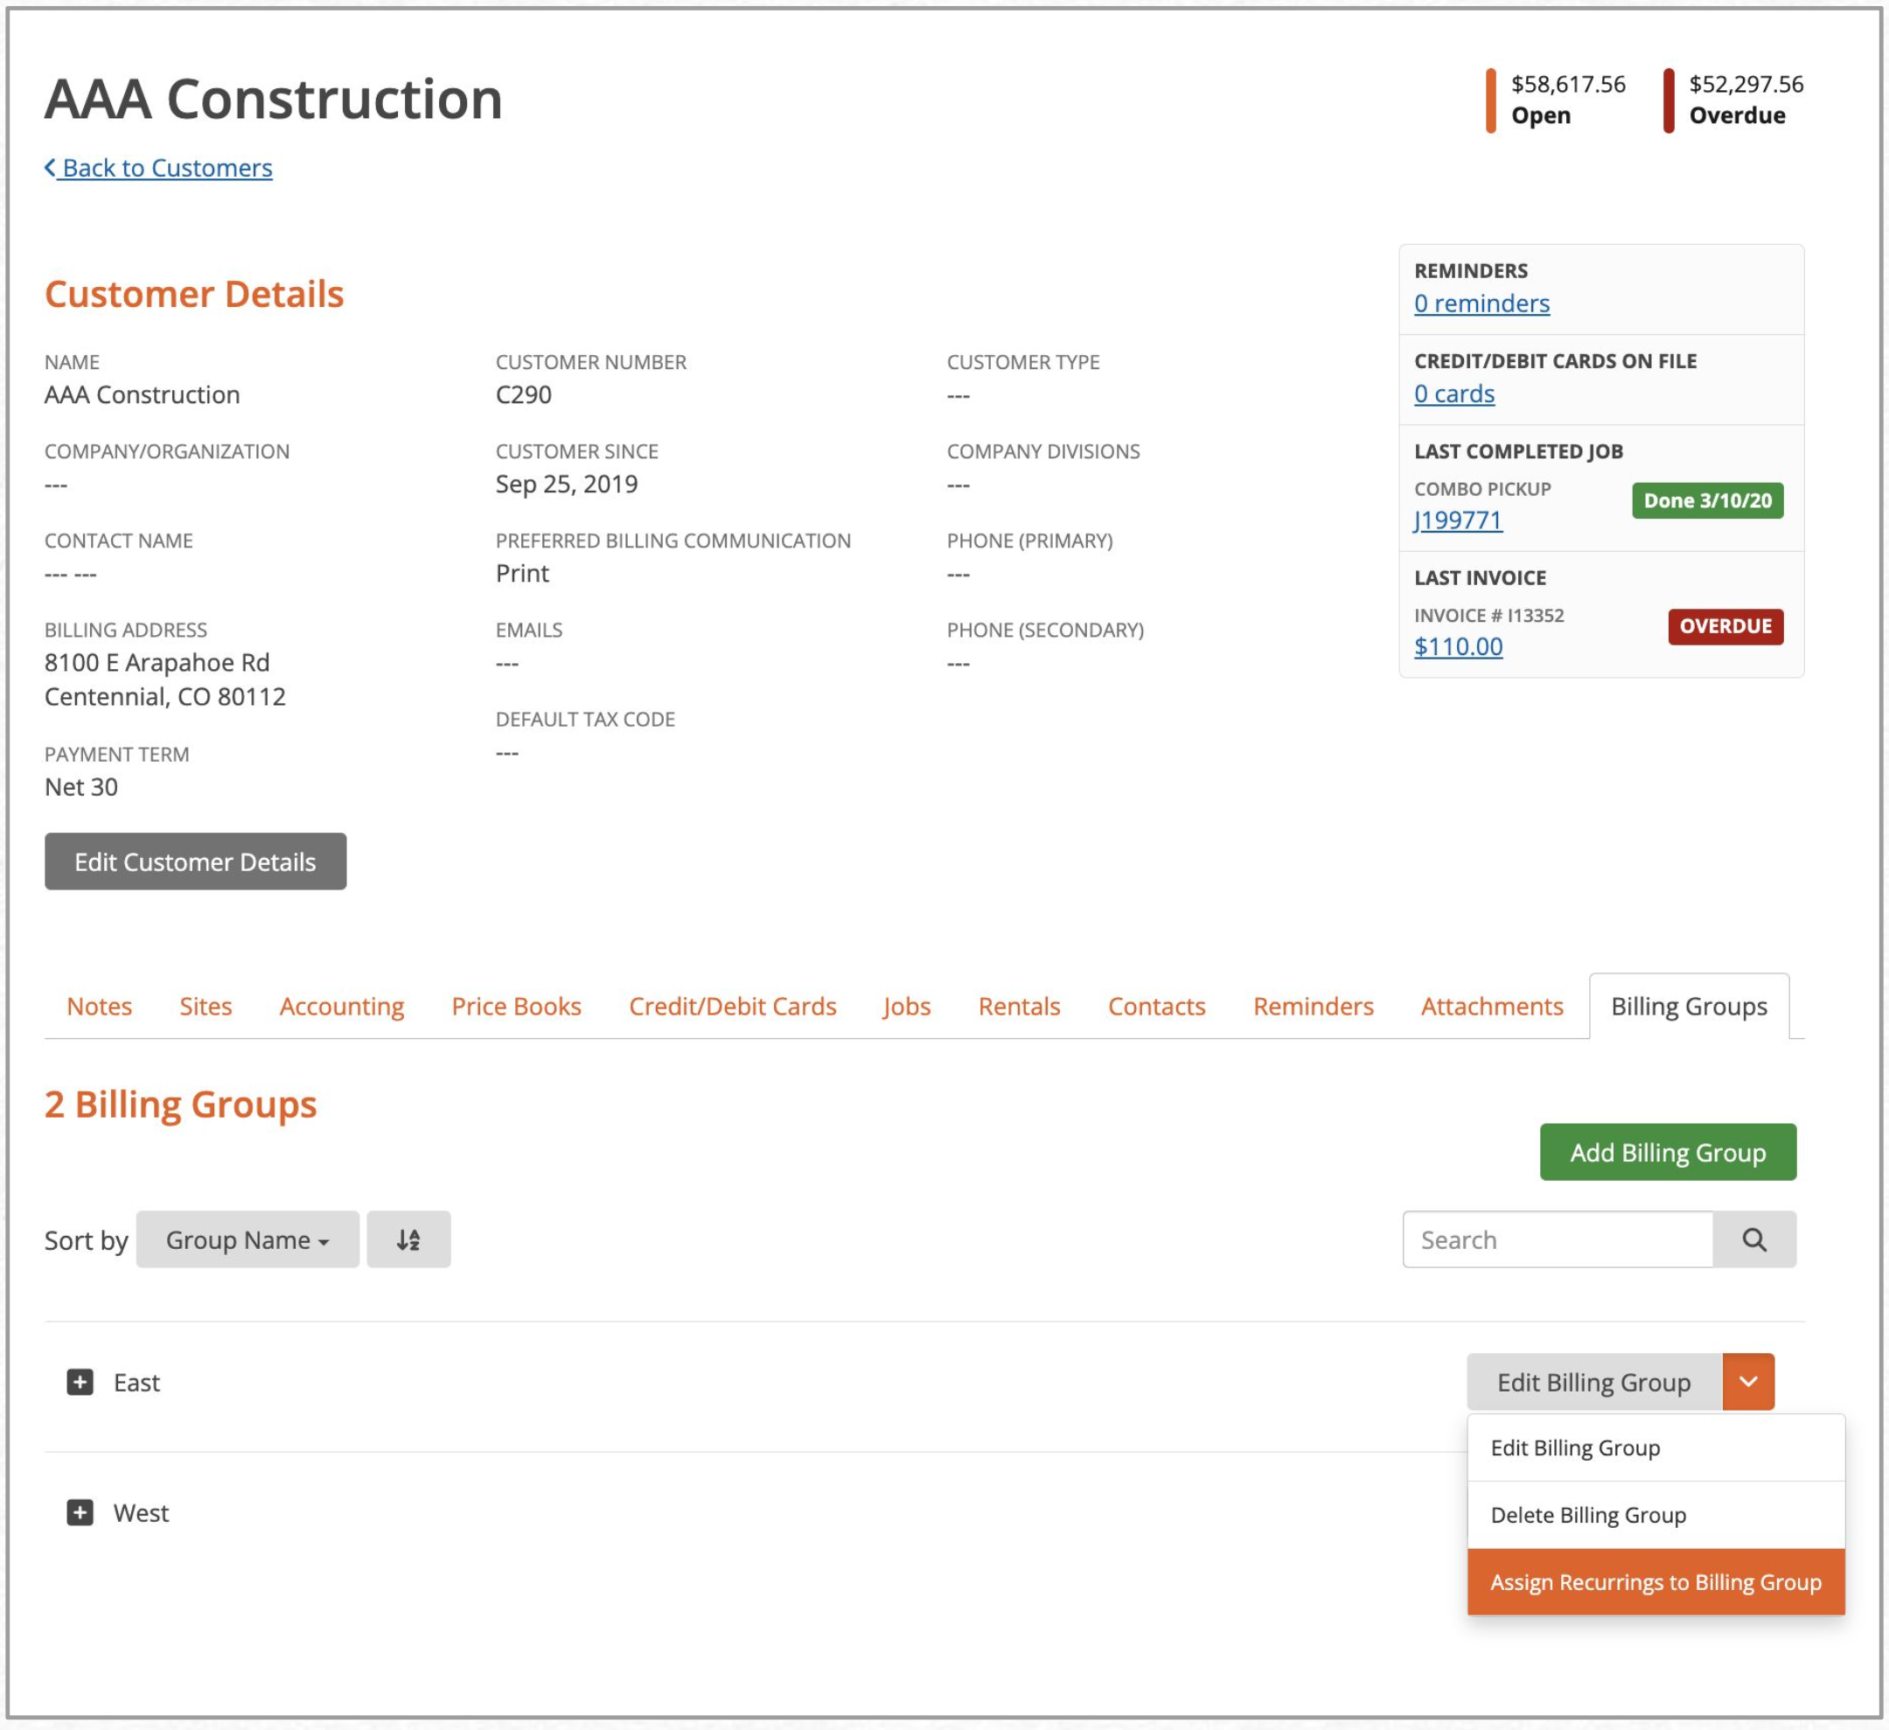The width and height of the screenshot is (1889, 1730).
Task: Select Assign Recurrings to Billing Group
Action: [1655, 1582]
